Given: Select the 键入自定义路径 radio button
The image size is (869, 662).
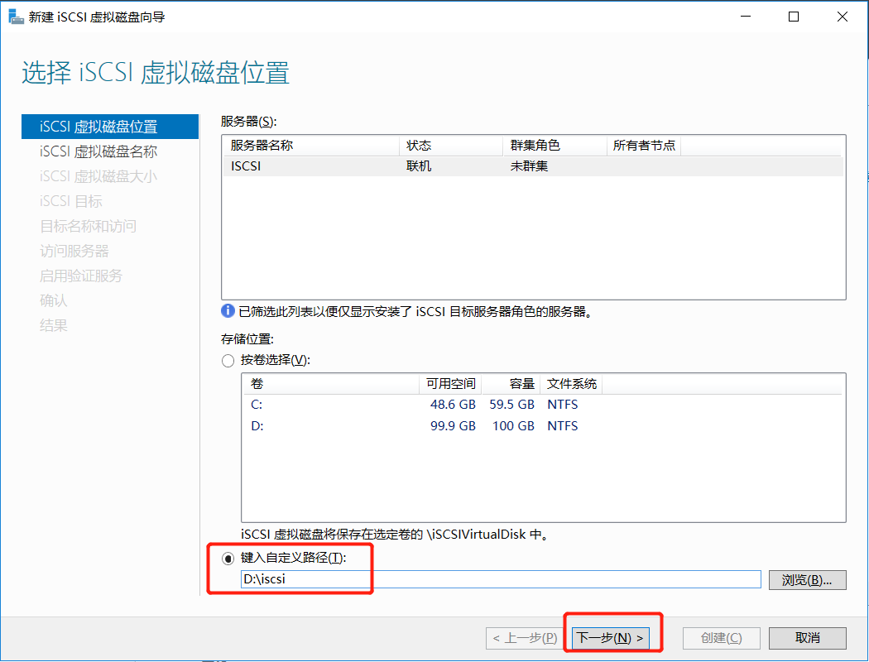Looking at the screenshot, I should (x=228, y=559).
